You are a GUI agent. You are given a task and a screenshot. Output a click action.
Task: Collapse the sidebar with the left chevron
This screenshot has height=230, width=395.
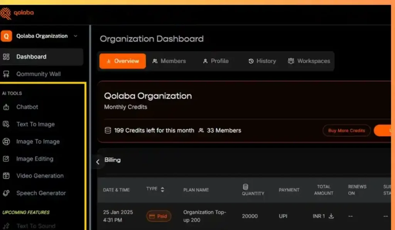click(x=98, y=162)
